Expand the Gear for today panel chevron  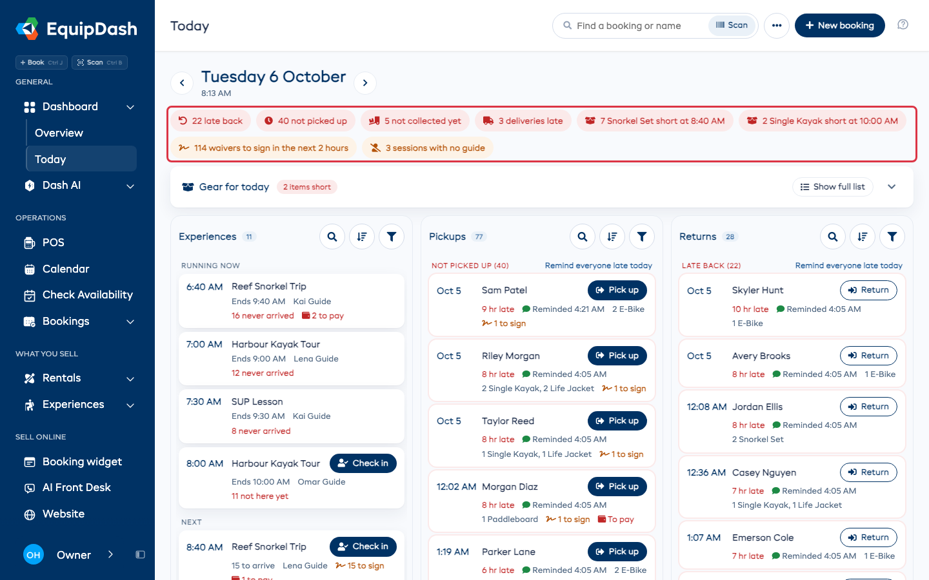pyautogui.click(x=892, y=187)
